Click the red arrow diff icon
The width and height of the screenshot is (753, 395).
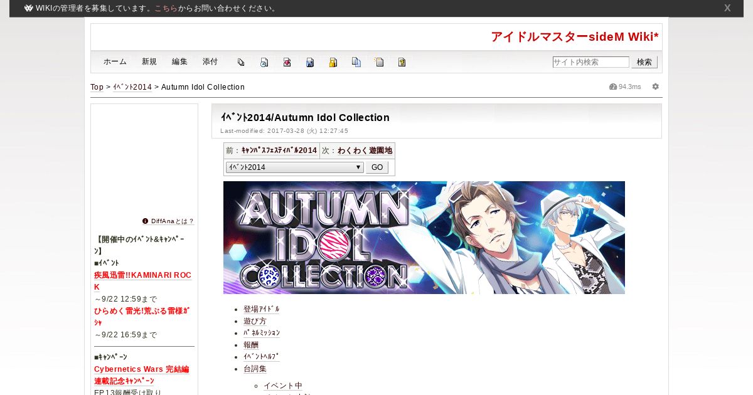(x=287, y=62)
